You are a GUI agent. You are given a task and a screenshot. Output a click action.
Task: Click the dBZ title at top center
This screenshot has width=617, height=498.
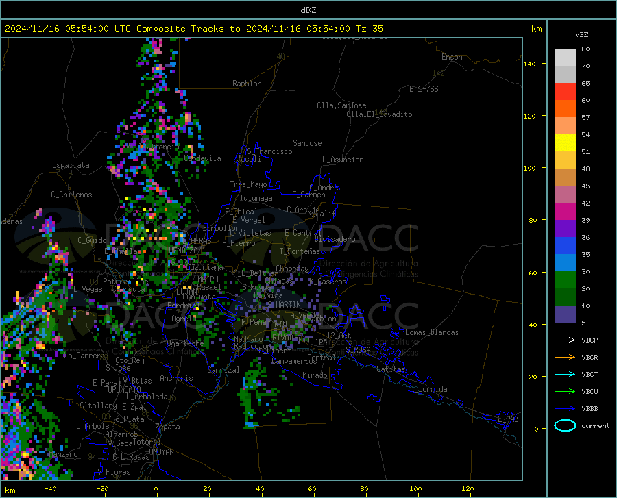(x=308, y=10)
